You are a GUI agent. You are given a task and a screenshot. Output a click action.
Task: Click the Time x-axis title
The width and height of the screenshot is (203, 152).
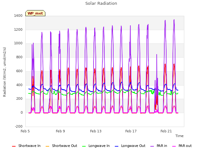(180, 136)
